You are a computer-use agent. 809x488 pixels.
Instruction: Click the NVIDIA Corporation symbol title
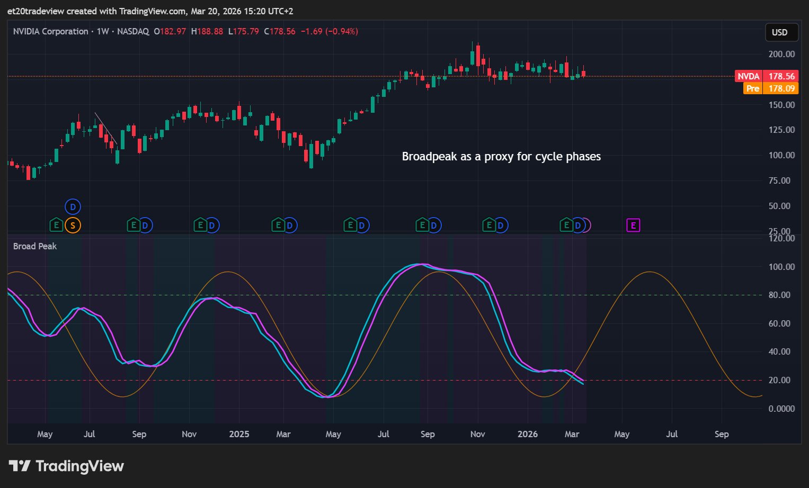[x=51, y=31]
